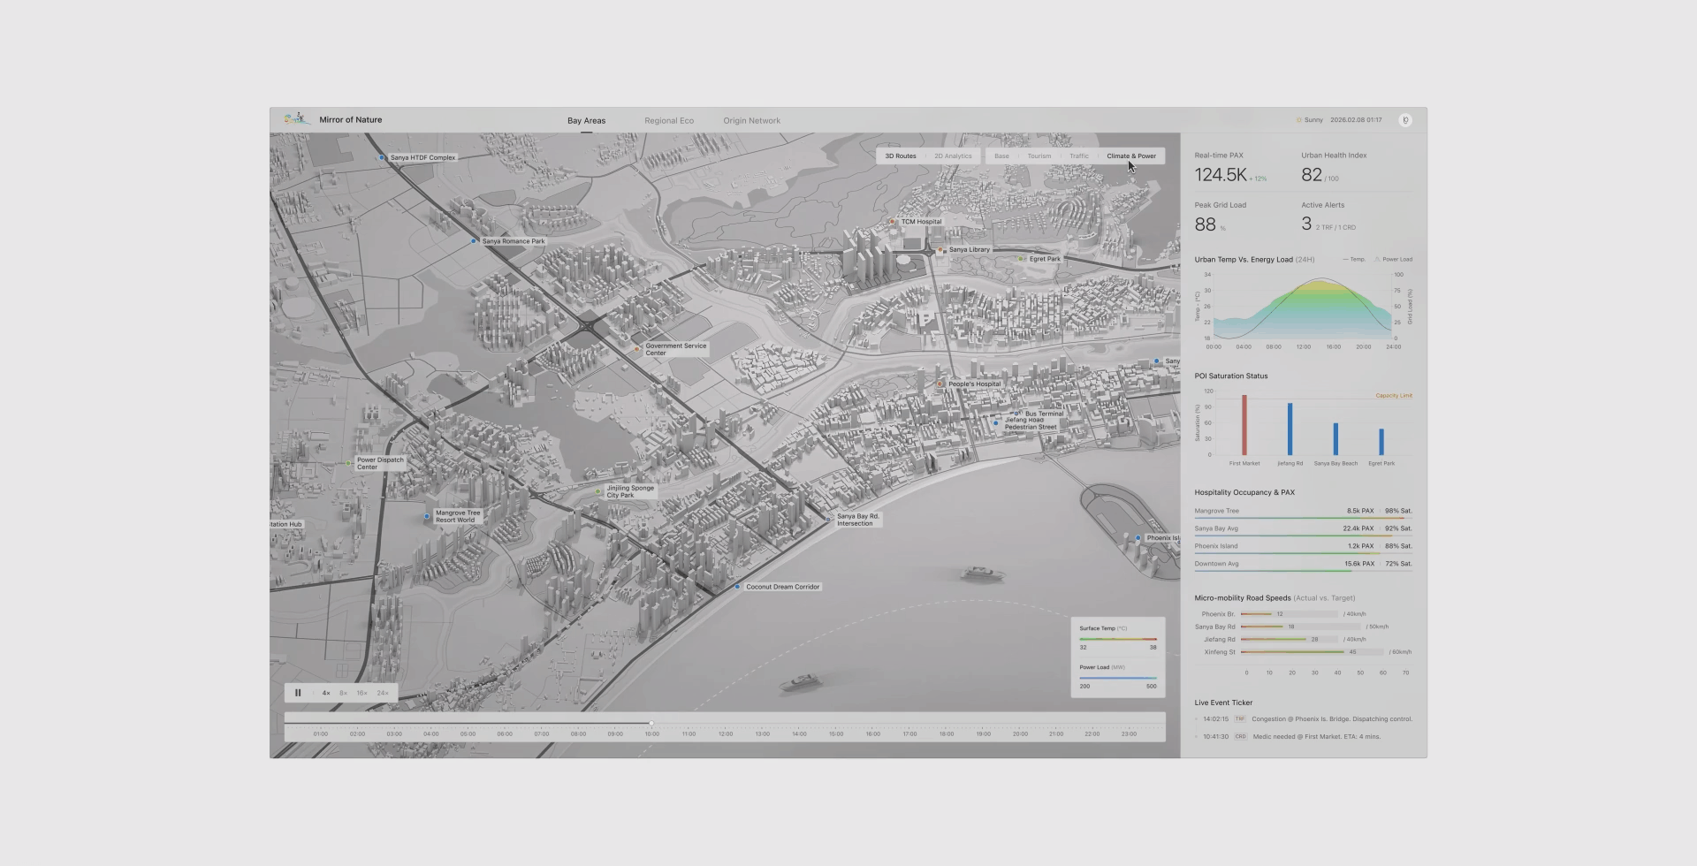Set playback speed to 4x

[326, 694]
